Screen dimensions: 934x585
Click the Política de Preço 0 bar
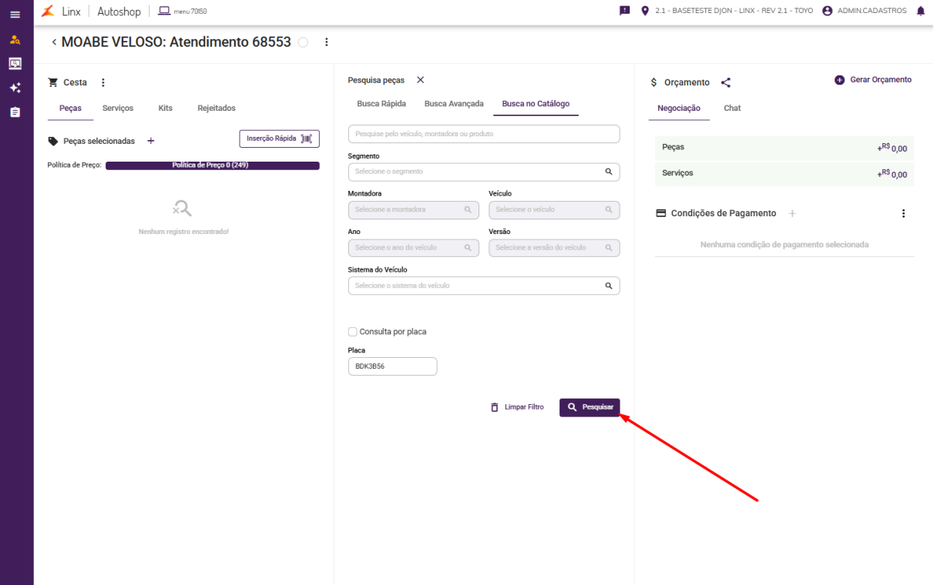[x=212, y=165]
